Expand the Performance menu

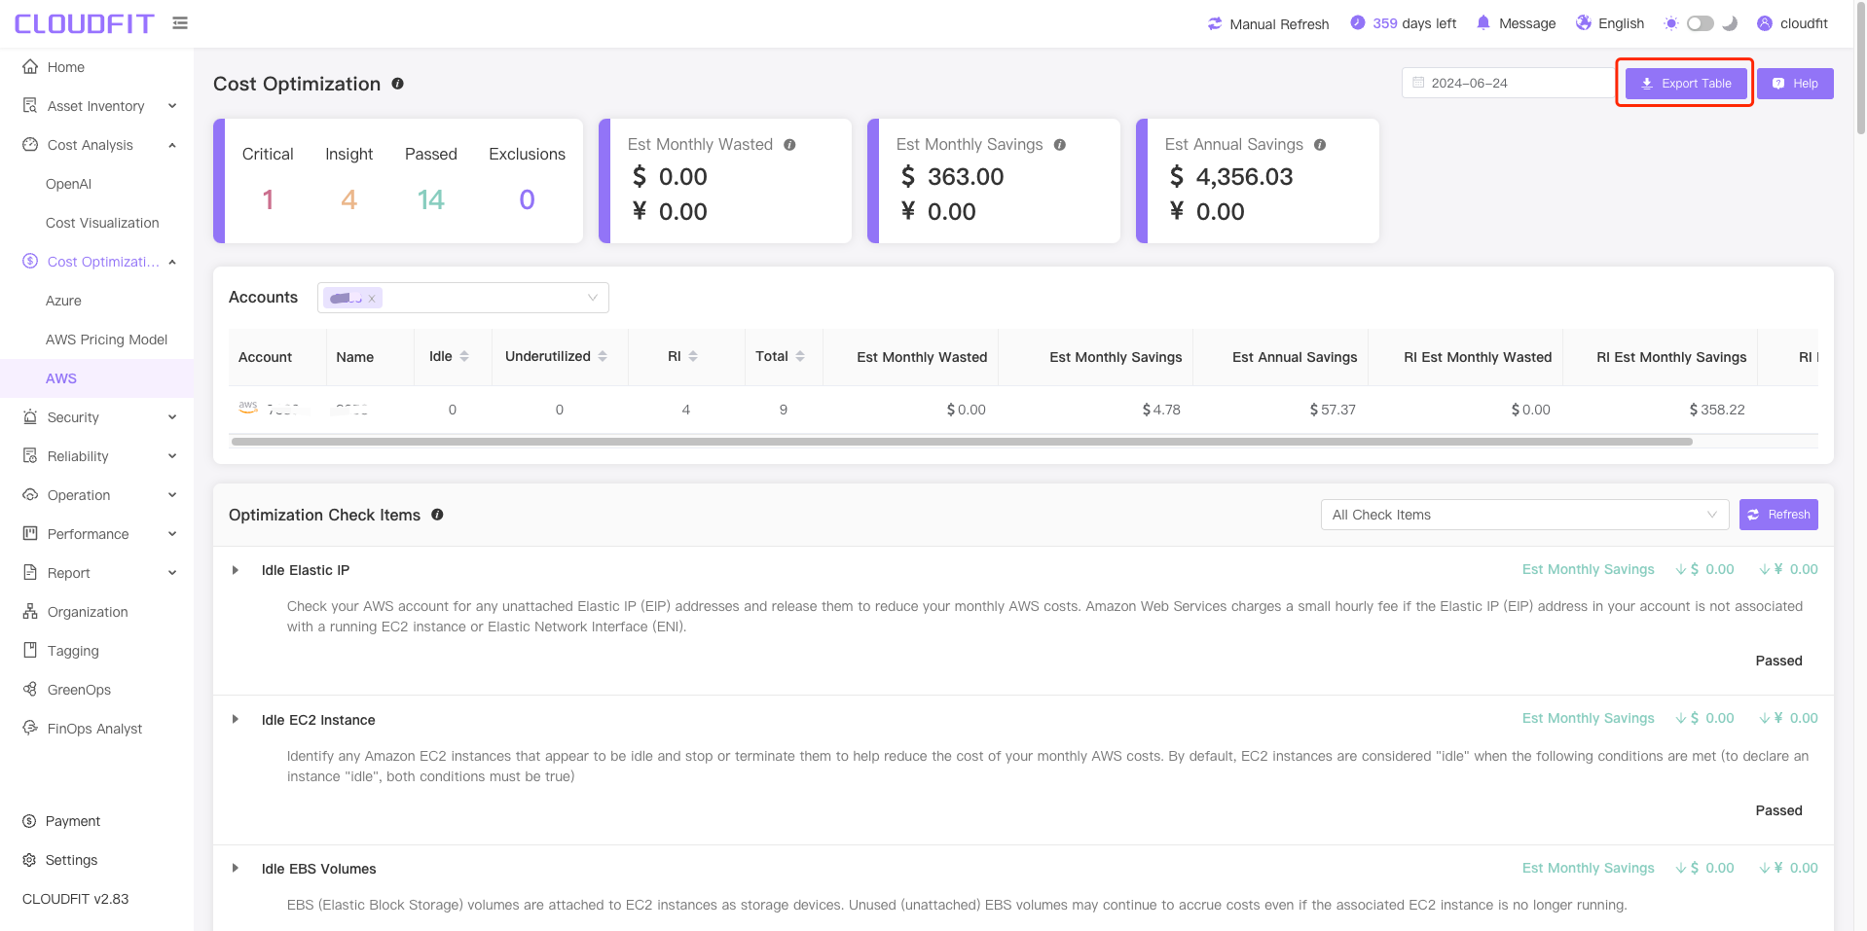pos(172,534)
